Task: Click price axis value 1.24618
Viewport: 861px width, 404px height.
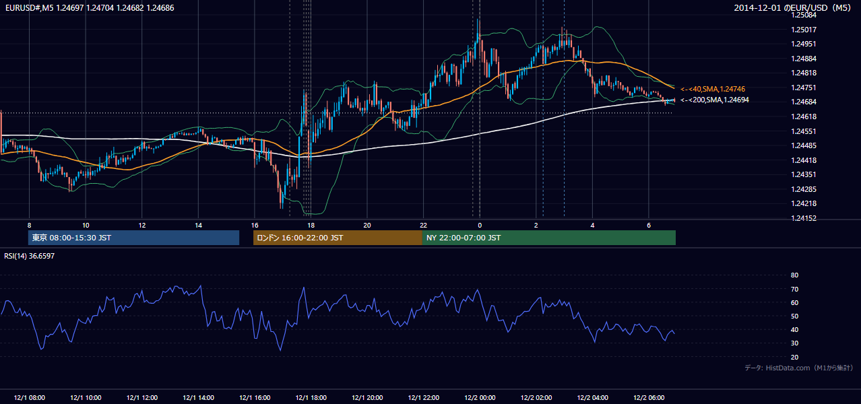Action: [x=803, y=116]
